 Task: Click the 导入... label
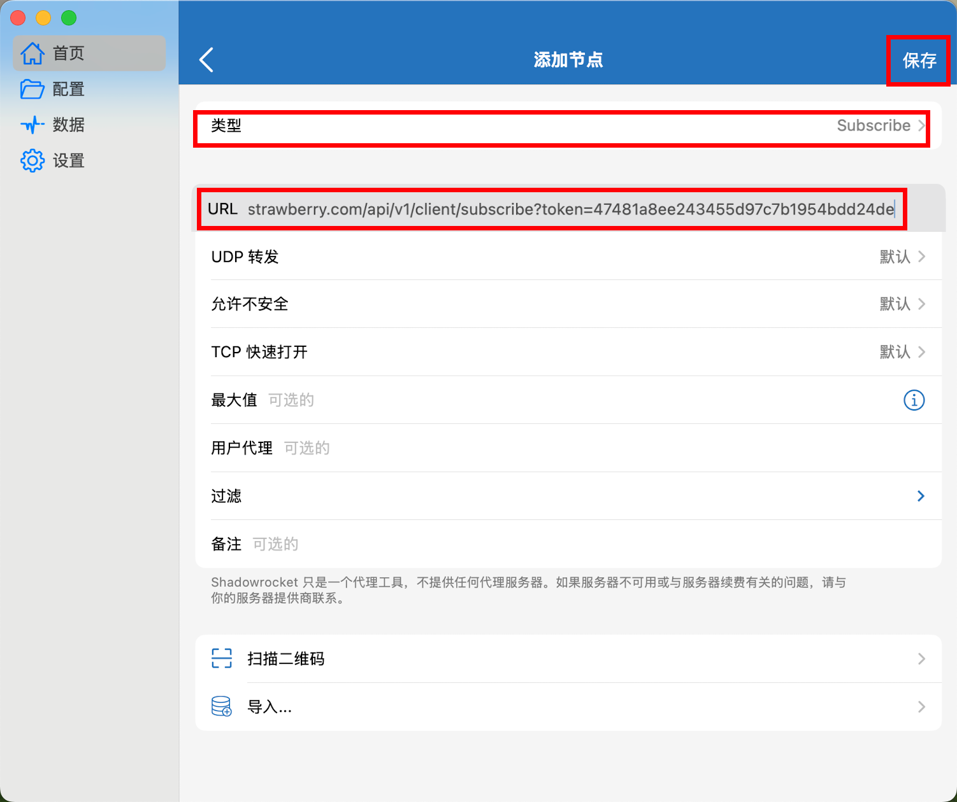(270, 707)
